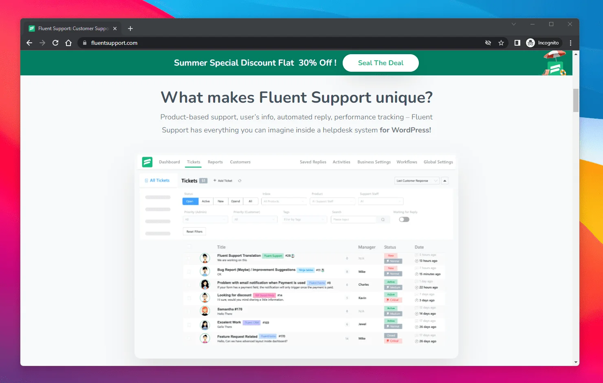Click the magnifier icon in the Search filter
This screenshot has width=603, height=383.
point(383,219)
